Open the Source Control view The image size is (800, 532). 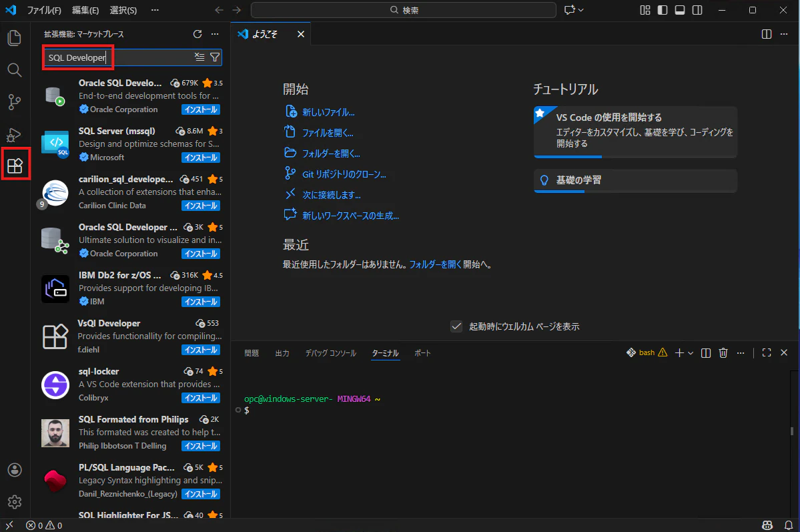coord(14,102)
